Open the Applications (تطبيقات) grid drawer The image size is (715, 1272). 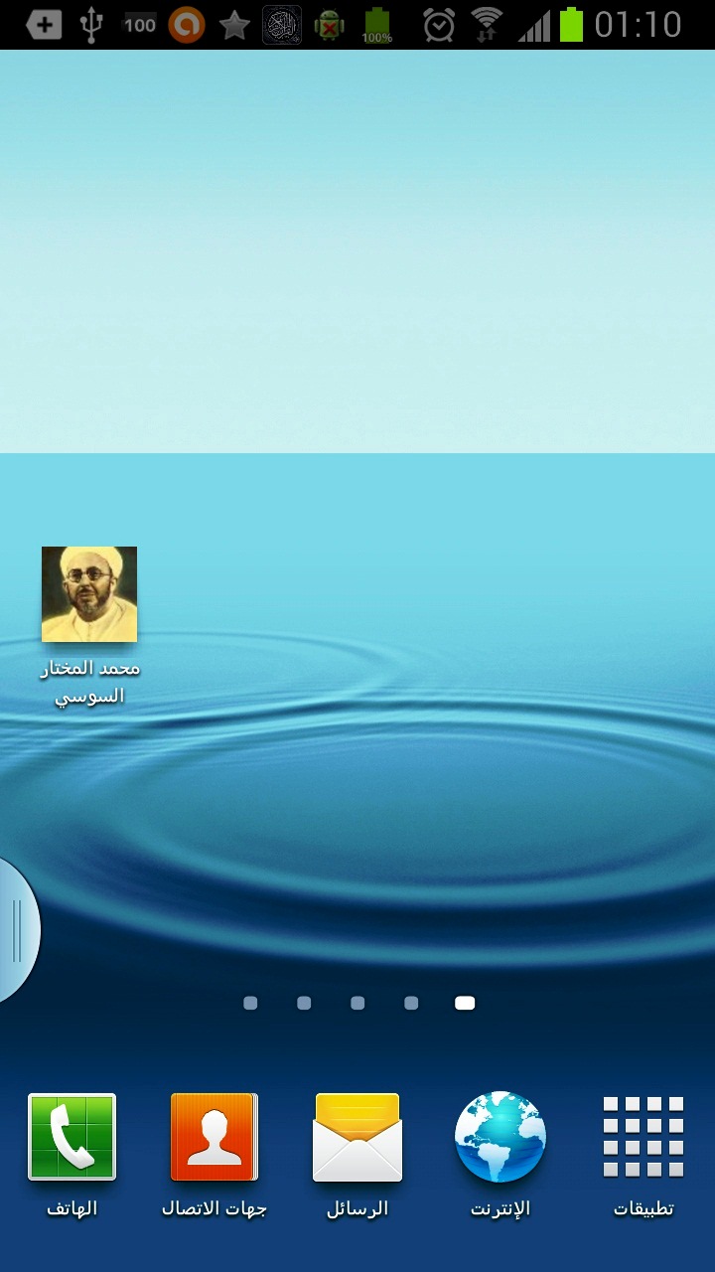pyautogui.click(x=643, y=1138)
